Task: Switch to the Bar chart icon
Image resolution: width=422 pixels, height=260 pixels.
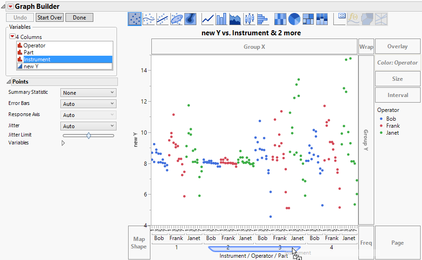Action: point(221,19)
